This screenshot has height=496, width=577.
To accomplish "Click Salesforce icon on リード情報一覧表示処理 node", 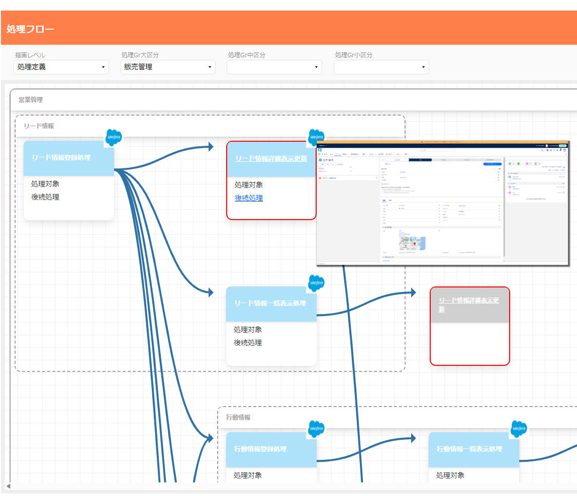I will [x=316, y=283].
